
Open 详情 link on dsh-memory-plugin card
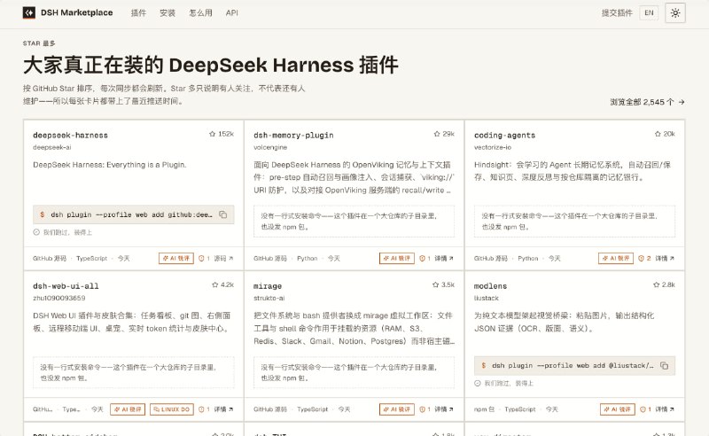point(444,258)
